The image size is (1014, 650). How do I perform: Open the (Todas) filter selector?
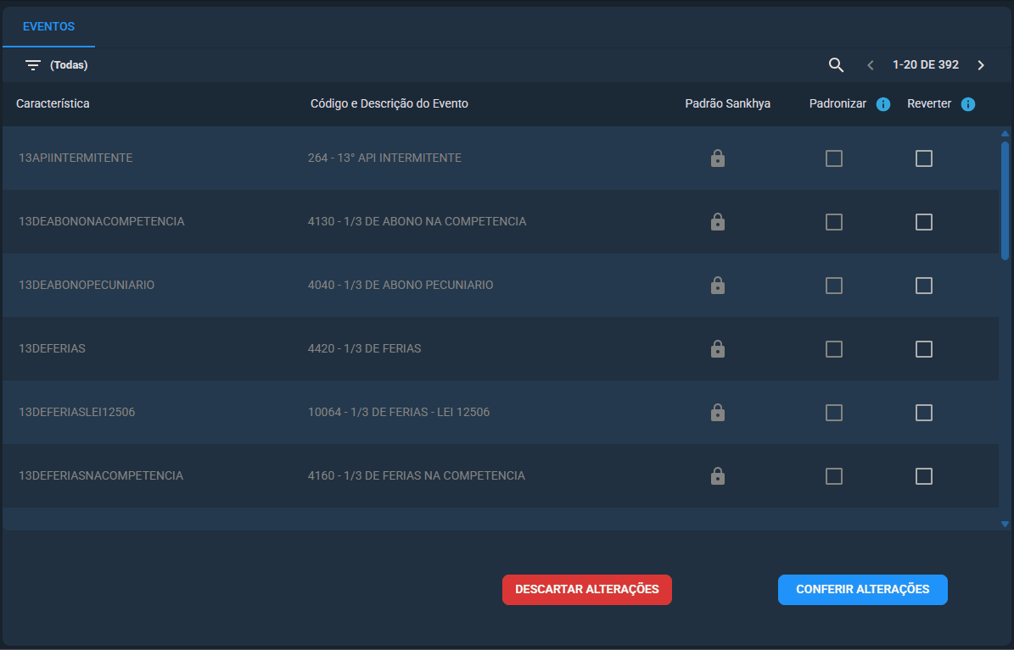[69, 64]
